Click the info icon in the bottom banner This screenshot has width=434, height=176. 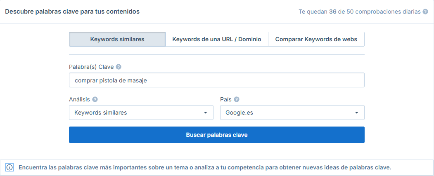pyautogui.click(x=9, y=167)
